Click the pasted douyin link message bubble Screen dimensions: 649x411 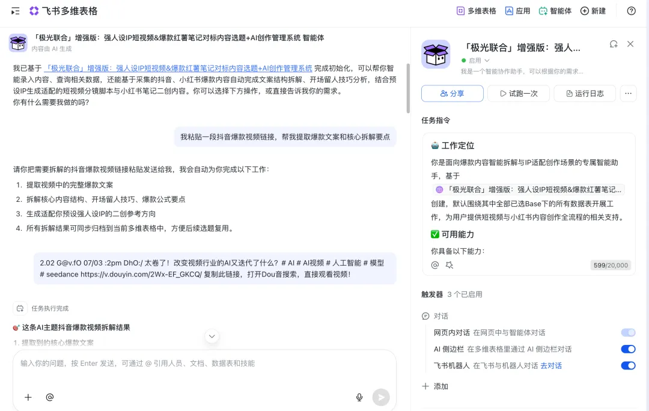click(x=215, y=269)
